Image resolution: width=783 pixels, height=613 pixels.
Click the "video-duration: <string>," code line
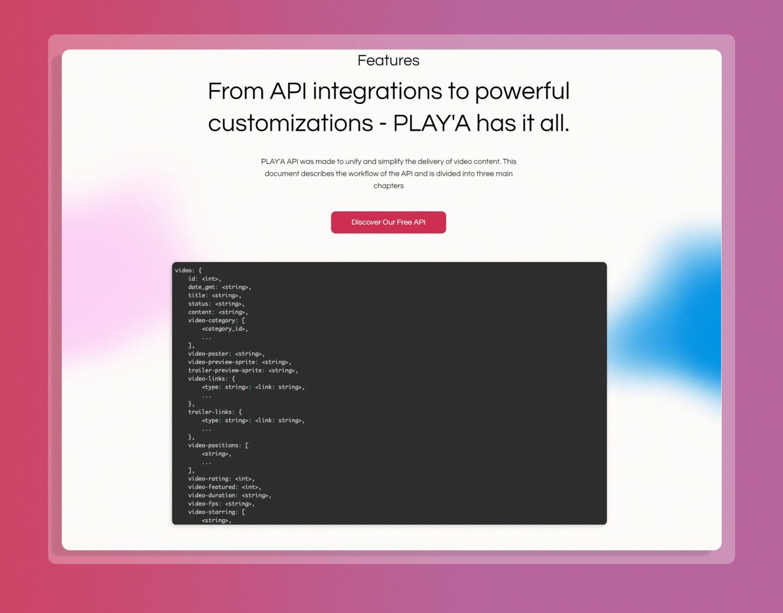tap(230, 496)
